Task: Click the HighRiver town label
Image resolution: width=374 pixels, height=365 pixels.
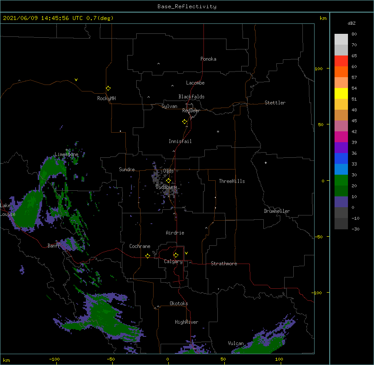Action: pyautogui.click(x=187, y=322)
